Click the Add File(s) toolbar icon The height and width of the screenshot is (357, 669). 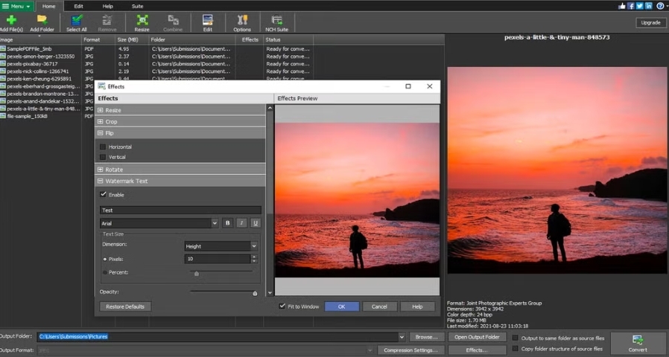click(x=11, y=23)
